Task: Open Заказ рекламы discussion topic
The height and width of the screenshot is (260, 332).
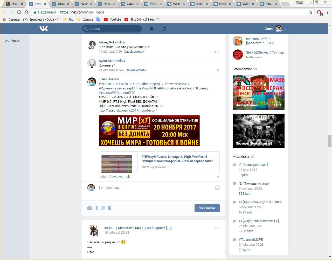Action: point(253,165)
